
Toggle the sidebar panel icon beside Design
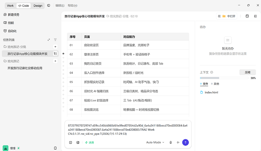[48, 6]
